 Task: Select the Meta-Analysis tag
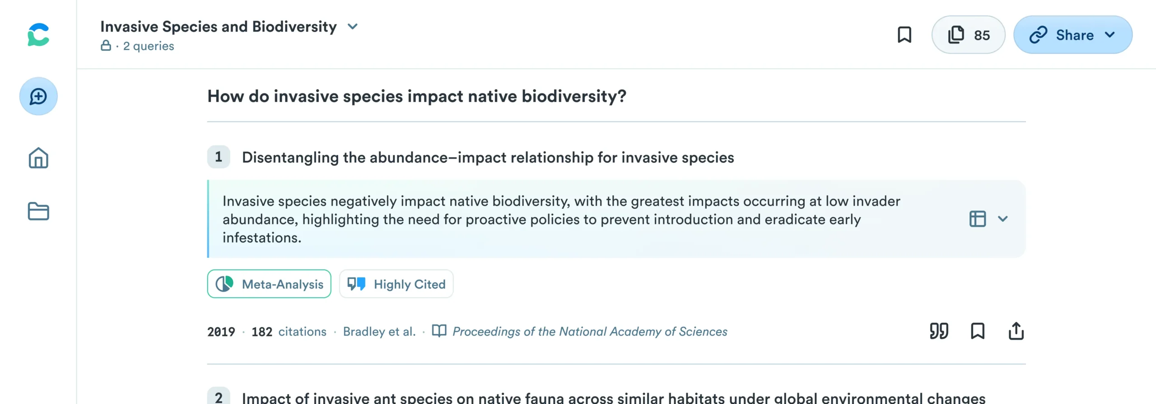click(x=269, y=284)
